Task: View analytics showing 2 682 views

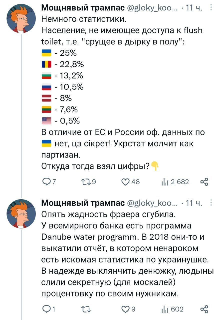Action: tap(175, 182)
